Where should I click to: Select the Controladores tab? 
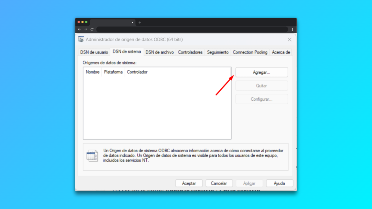[x=190, y=52]
